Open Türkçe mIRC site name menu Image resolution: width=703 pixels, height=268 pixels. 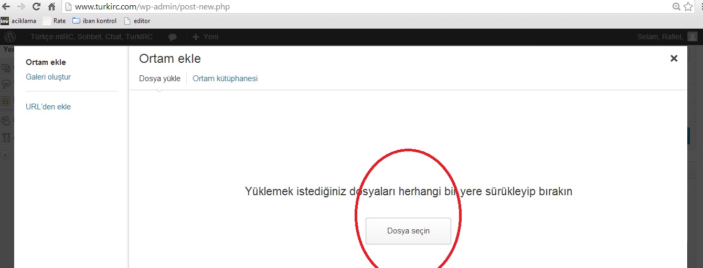click(92, 37)
